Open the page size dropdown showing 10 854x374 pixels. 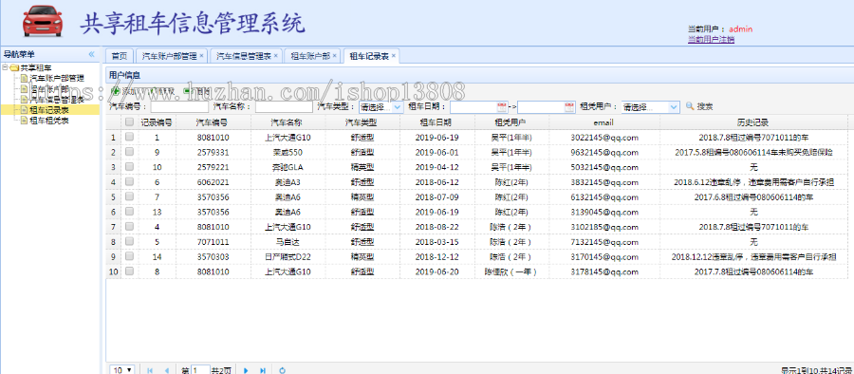tap(122, 370)
